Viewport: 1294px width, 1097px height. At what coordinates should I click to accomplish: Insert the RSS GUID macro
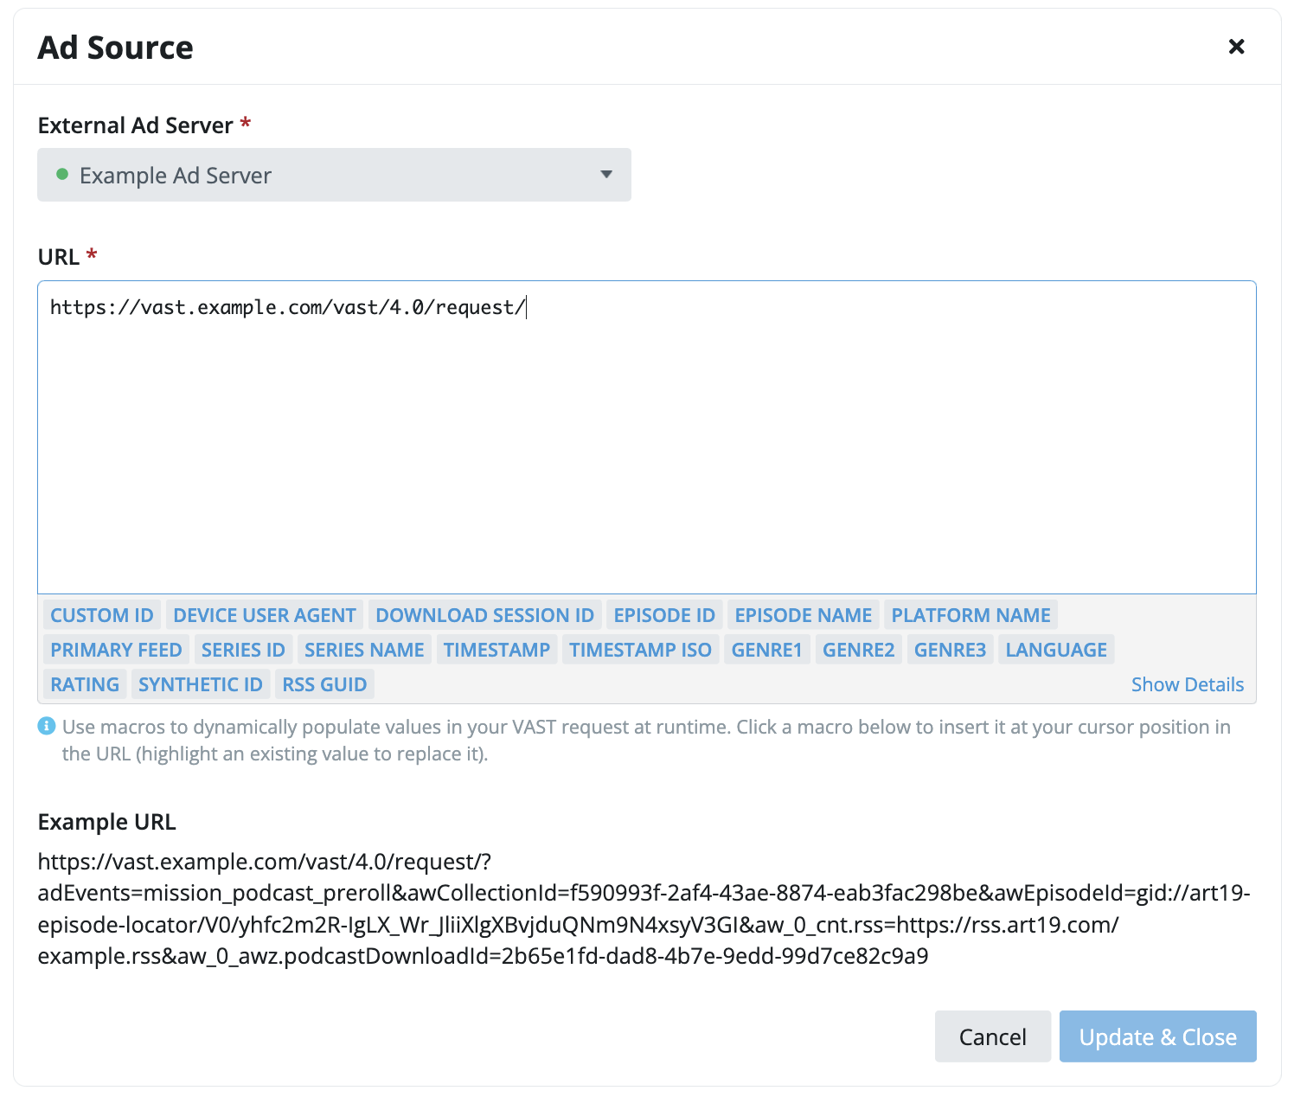tap(324, 684)
